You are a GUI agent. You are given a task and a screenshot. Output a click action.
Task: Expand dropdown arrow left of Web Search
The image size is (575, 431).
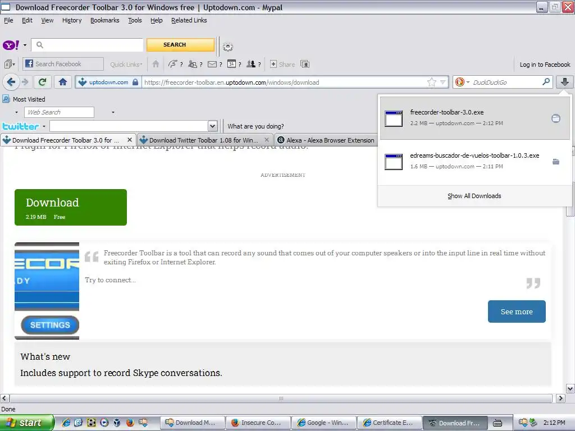coord(16,112)
